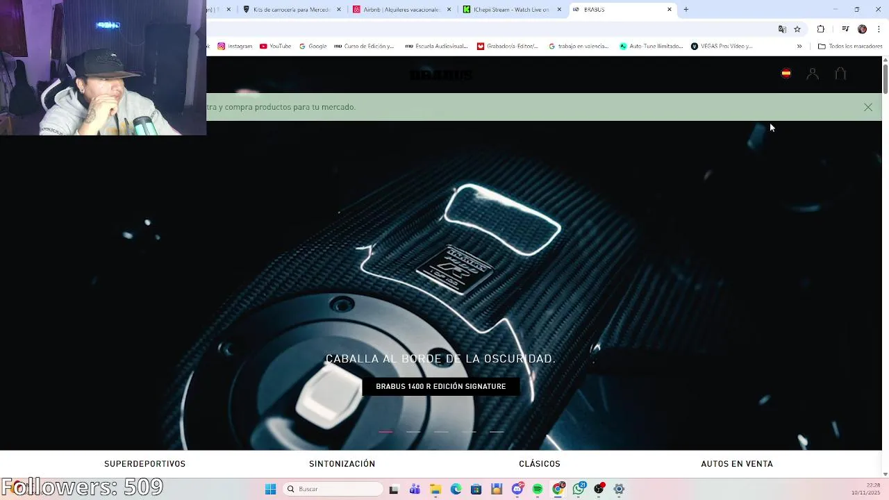Image resolution: width=889 pixels, height=500 pixels.
Task: Open the media control icon
Action: tap(845, 29)
